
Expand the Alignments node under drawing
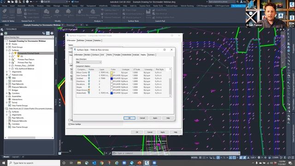[7, 72]
